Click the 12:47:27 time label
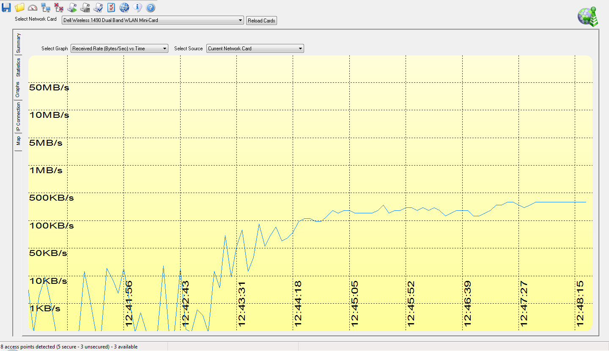609x351 pixels. coord(524,304)
